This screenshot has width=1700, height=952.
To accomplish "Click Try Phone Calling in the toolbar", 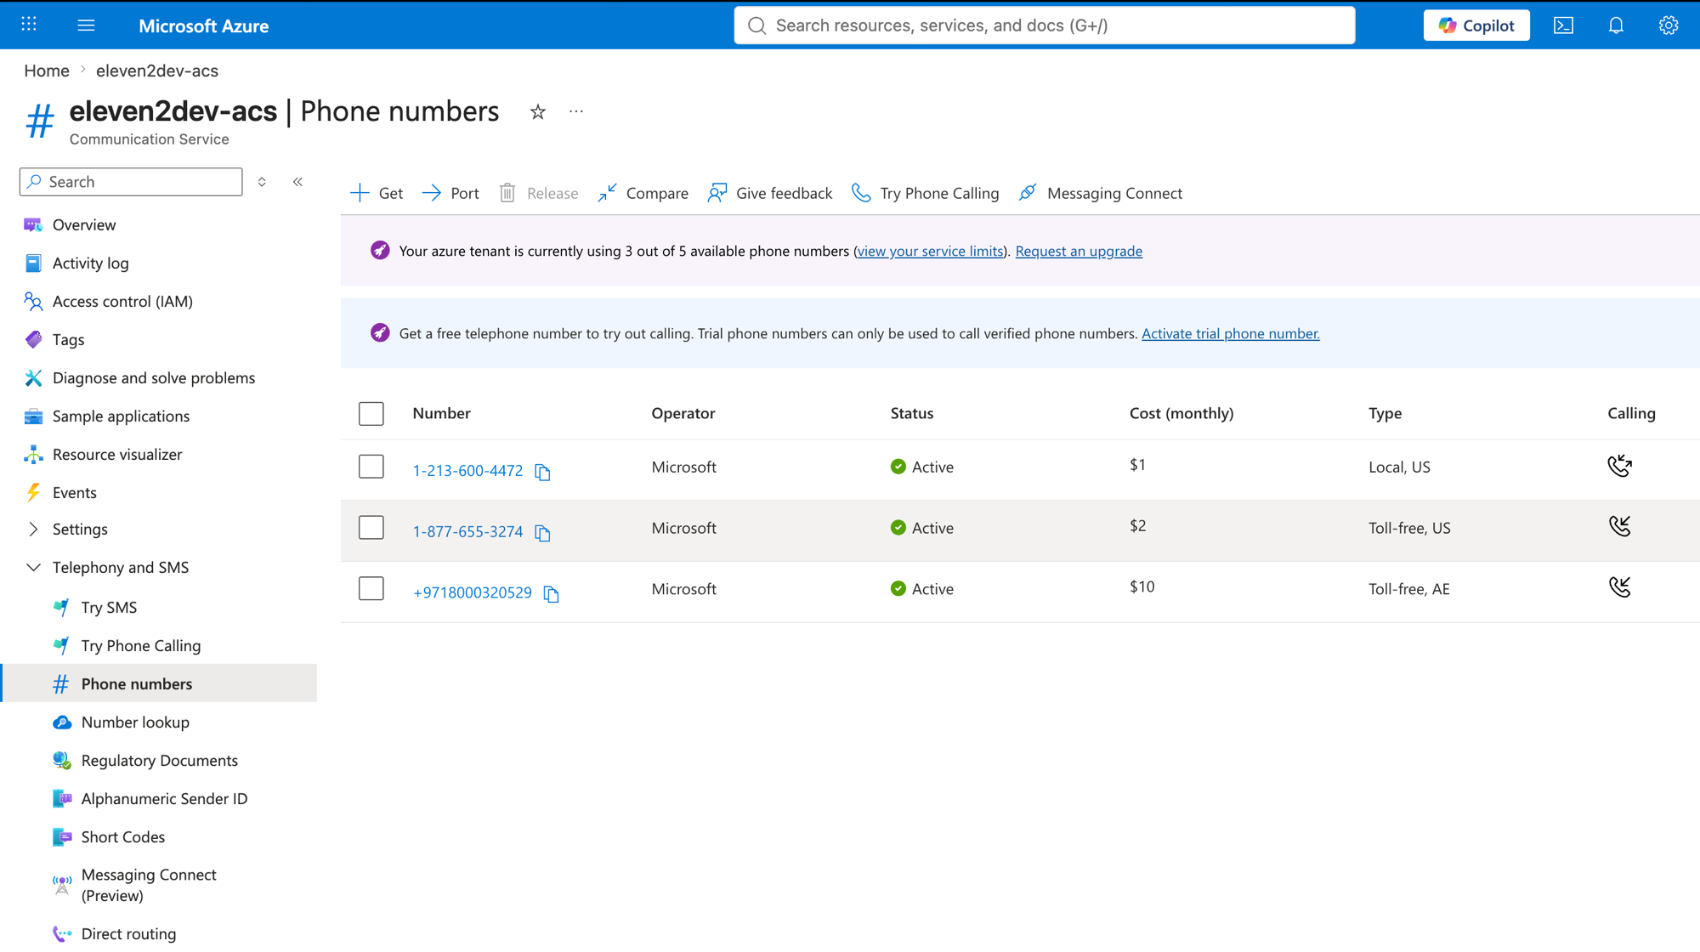I will point(926,193).
